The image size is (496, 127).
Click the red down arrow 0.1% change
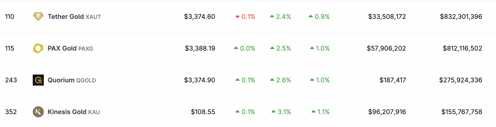237,17
